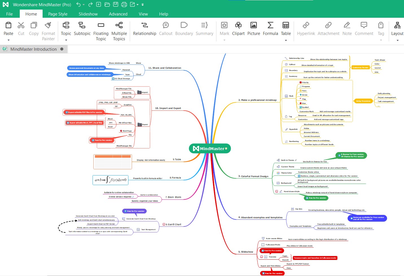Open the Slideshow ribbon tab
This screenshot has width=404, height=276.
click(88, 14)
